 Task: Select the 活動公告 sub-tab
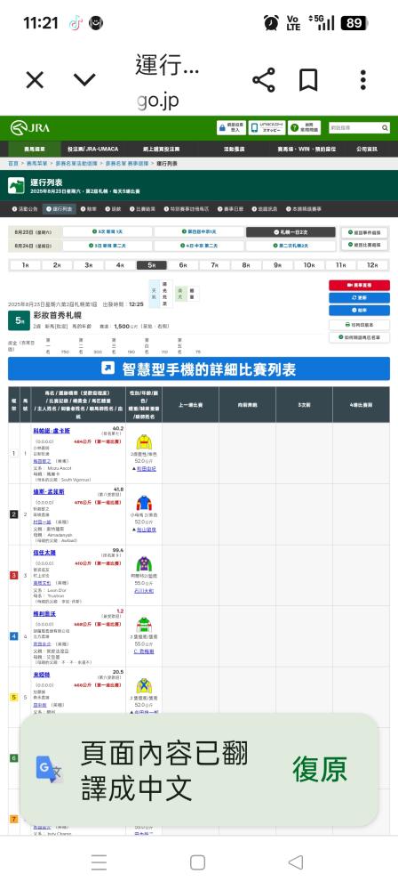pyautogui.click(x=25, y=209)
